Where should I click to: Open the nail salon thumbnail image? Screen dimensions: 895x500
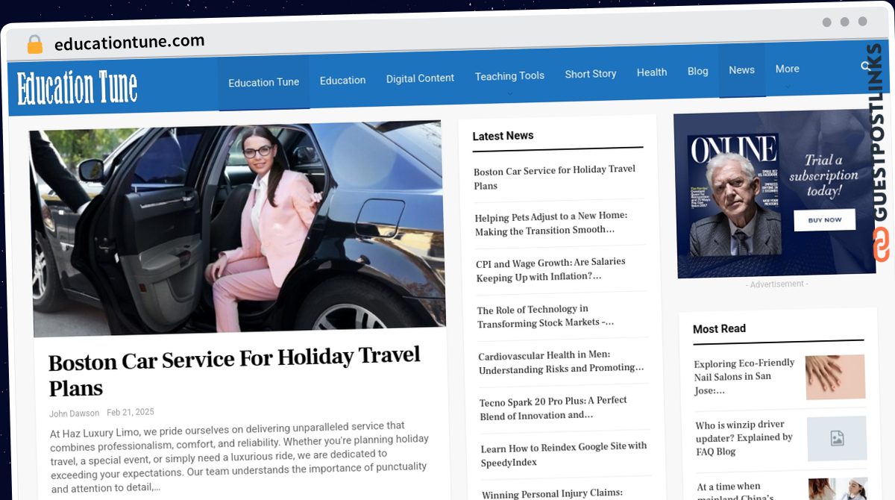coord(835,377)
